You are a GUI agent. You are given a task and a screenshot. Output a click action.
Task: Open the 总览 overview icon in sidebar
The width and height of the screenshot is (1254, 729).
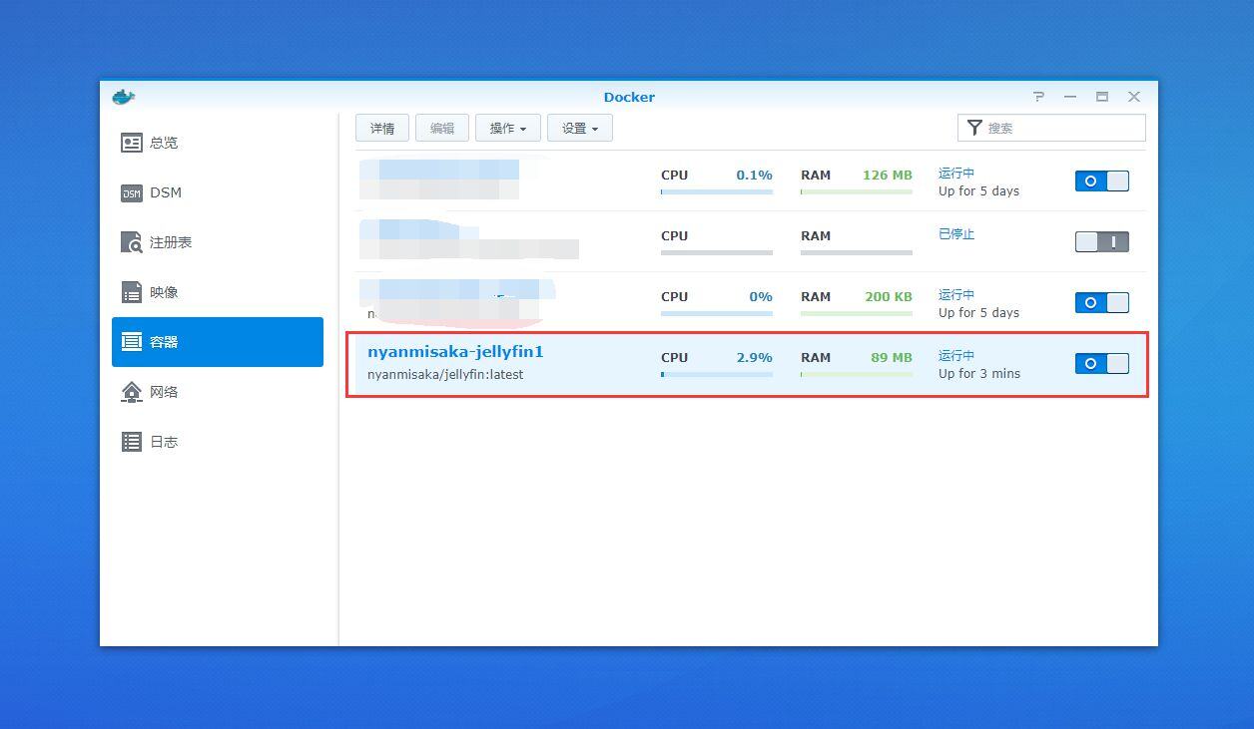click(x=132, y=143)
